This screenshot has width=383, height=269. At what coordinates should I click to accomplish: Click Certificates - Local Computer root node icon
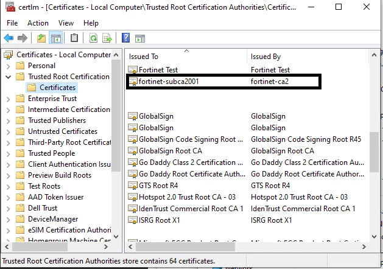point(9,55)
